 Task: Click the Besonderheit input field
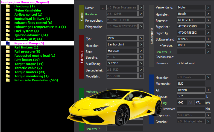pyautogui.click(x=122, y=70)
